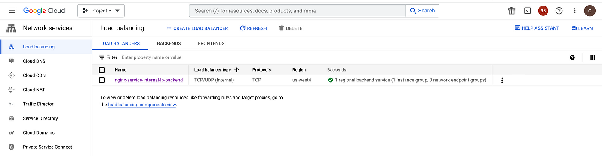Select Load balancing in sidebar

tap(46, 47)
